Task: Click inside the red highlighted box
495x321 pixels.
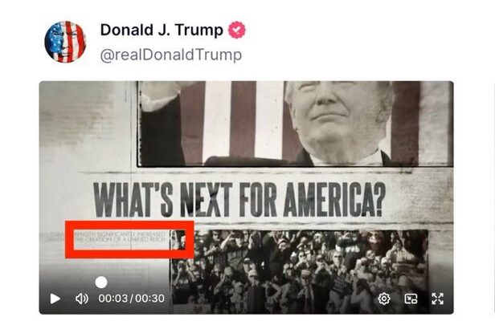Action: click(129, 240)
